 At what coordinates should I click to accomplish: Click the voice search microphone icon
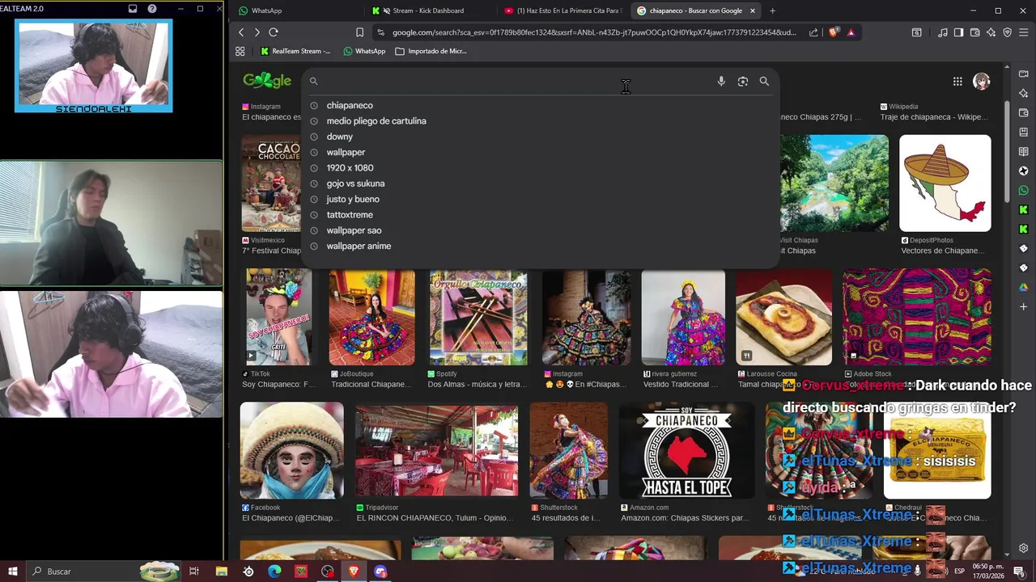[x=721, y=82]
